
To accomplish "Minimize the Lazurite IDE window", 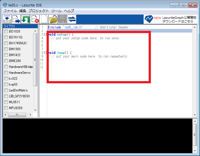I will [174, 5].
